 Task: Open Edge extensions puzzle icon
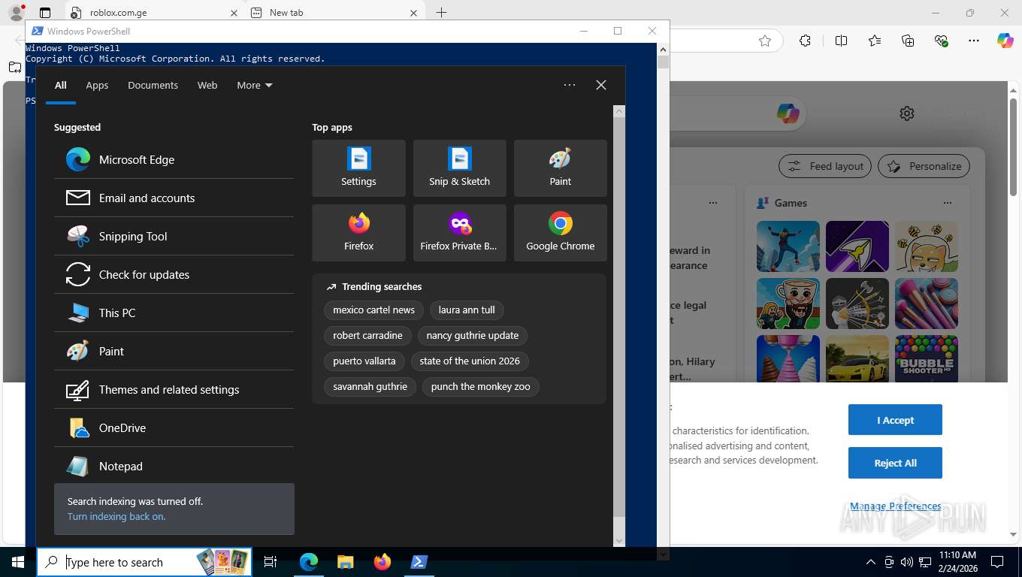(x=805, y=41)
